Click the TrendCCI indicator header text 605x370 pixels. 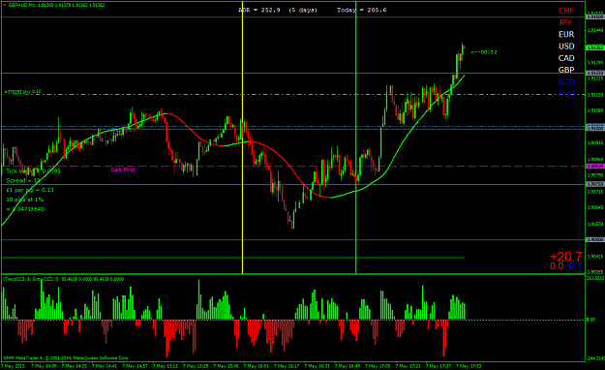pos(64,279)
